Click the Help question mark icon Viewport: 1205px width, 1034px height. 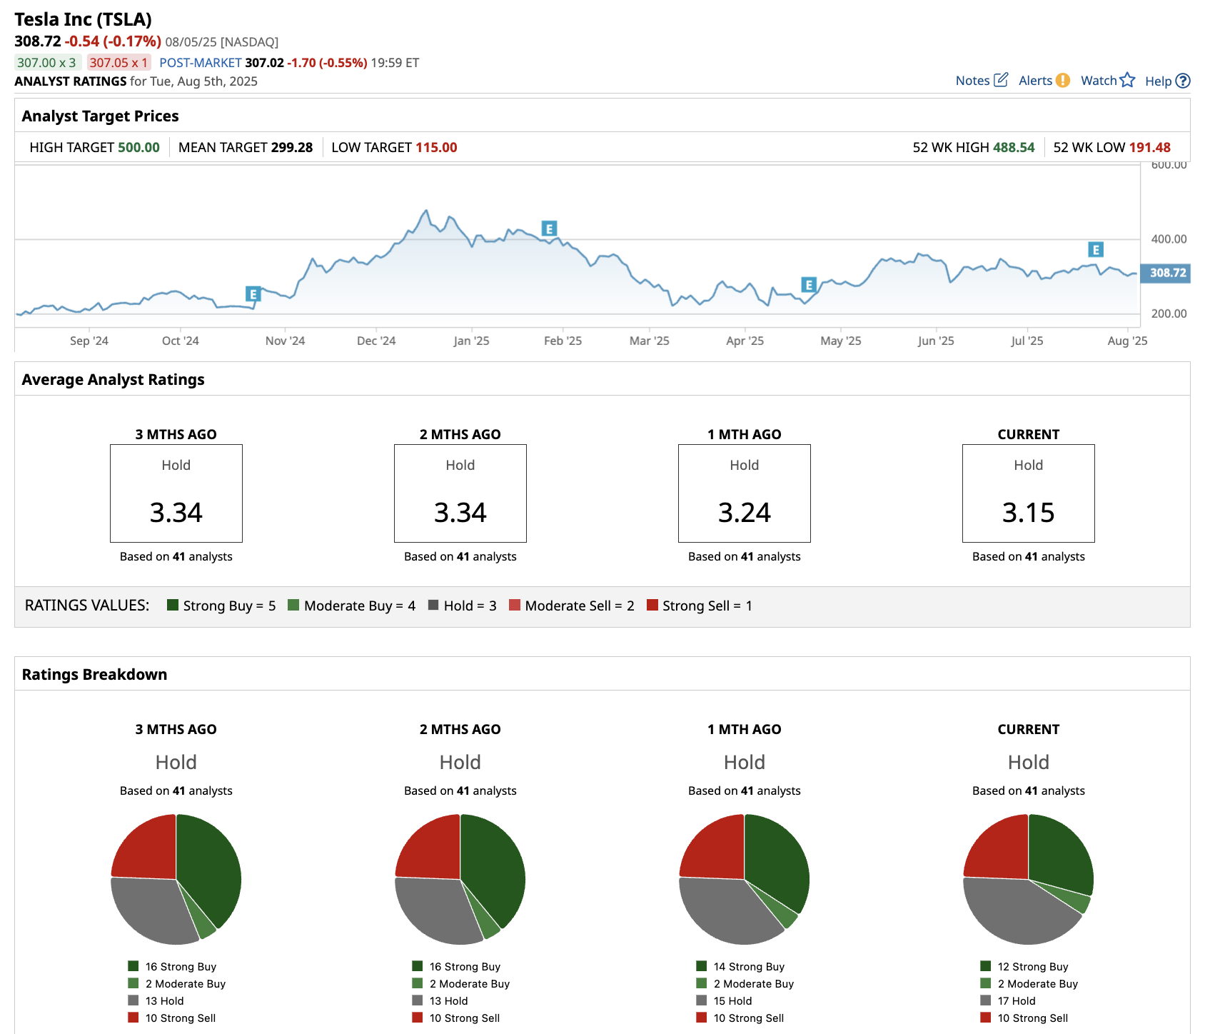(x=1183, y=81)
